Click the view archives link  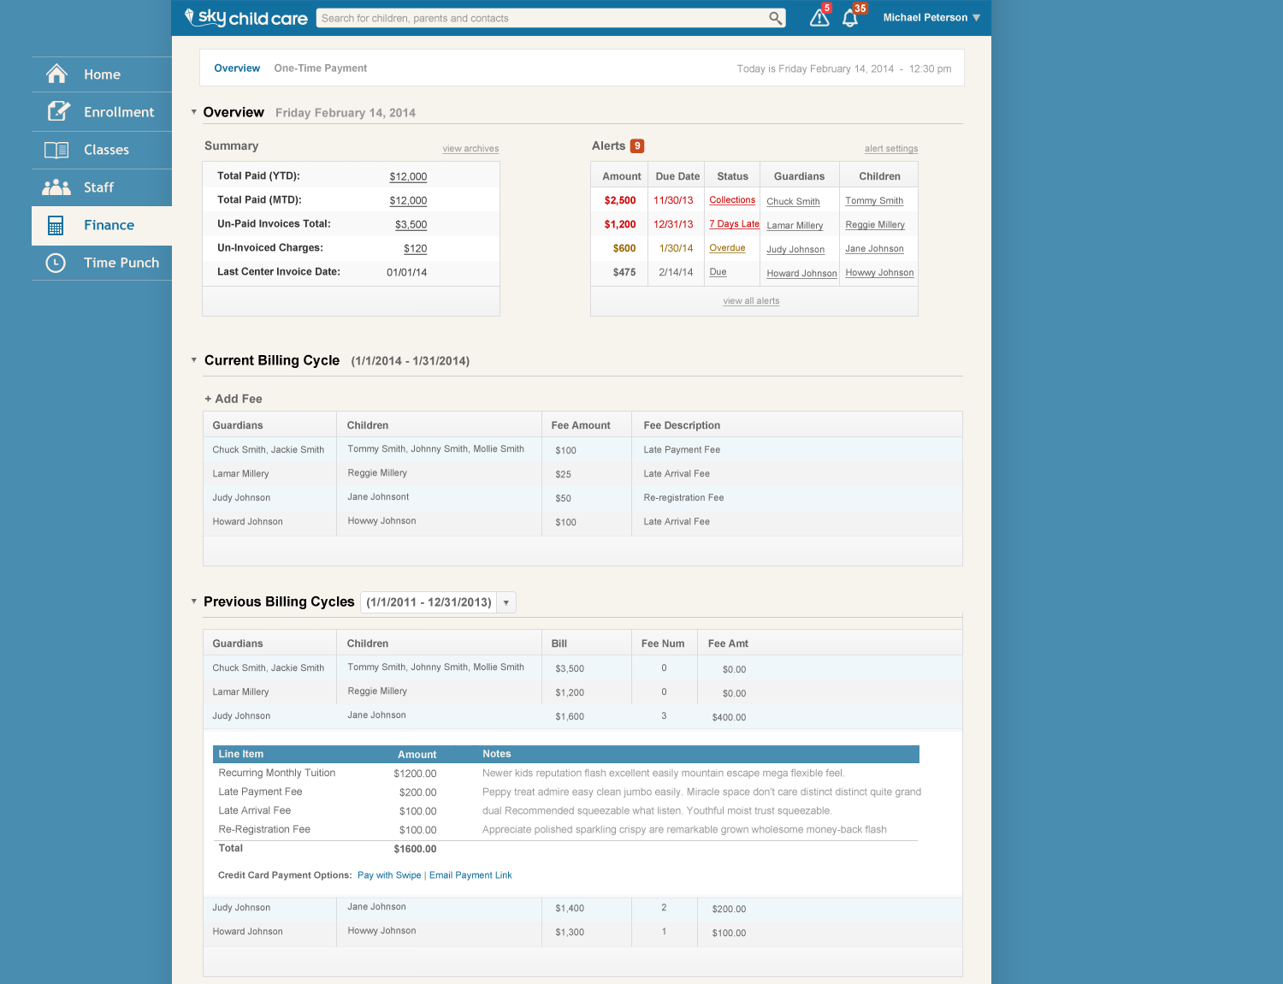pos(470,149)
